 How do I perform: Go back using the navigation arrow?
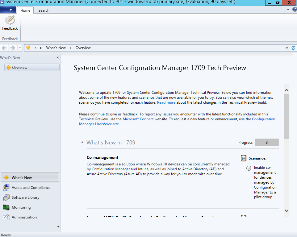tap(4, 48)
